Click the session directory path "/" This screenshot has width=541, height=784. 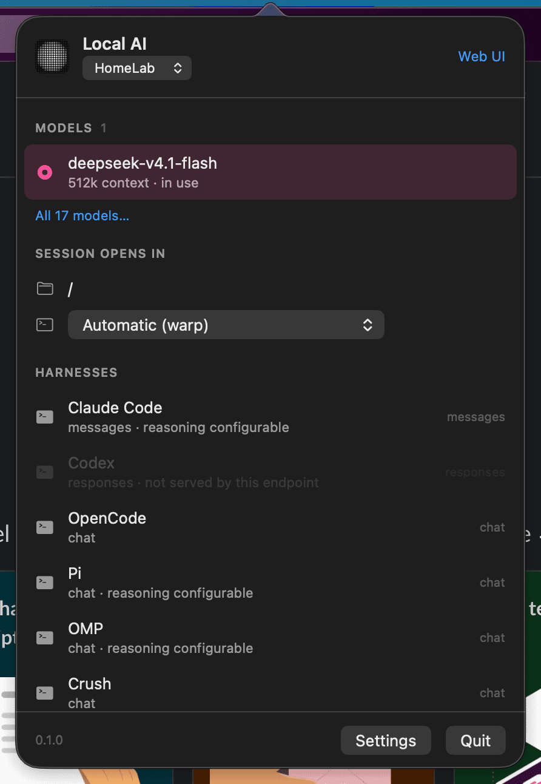(x=70, y=289)
